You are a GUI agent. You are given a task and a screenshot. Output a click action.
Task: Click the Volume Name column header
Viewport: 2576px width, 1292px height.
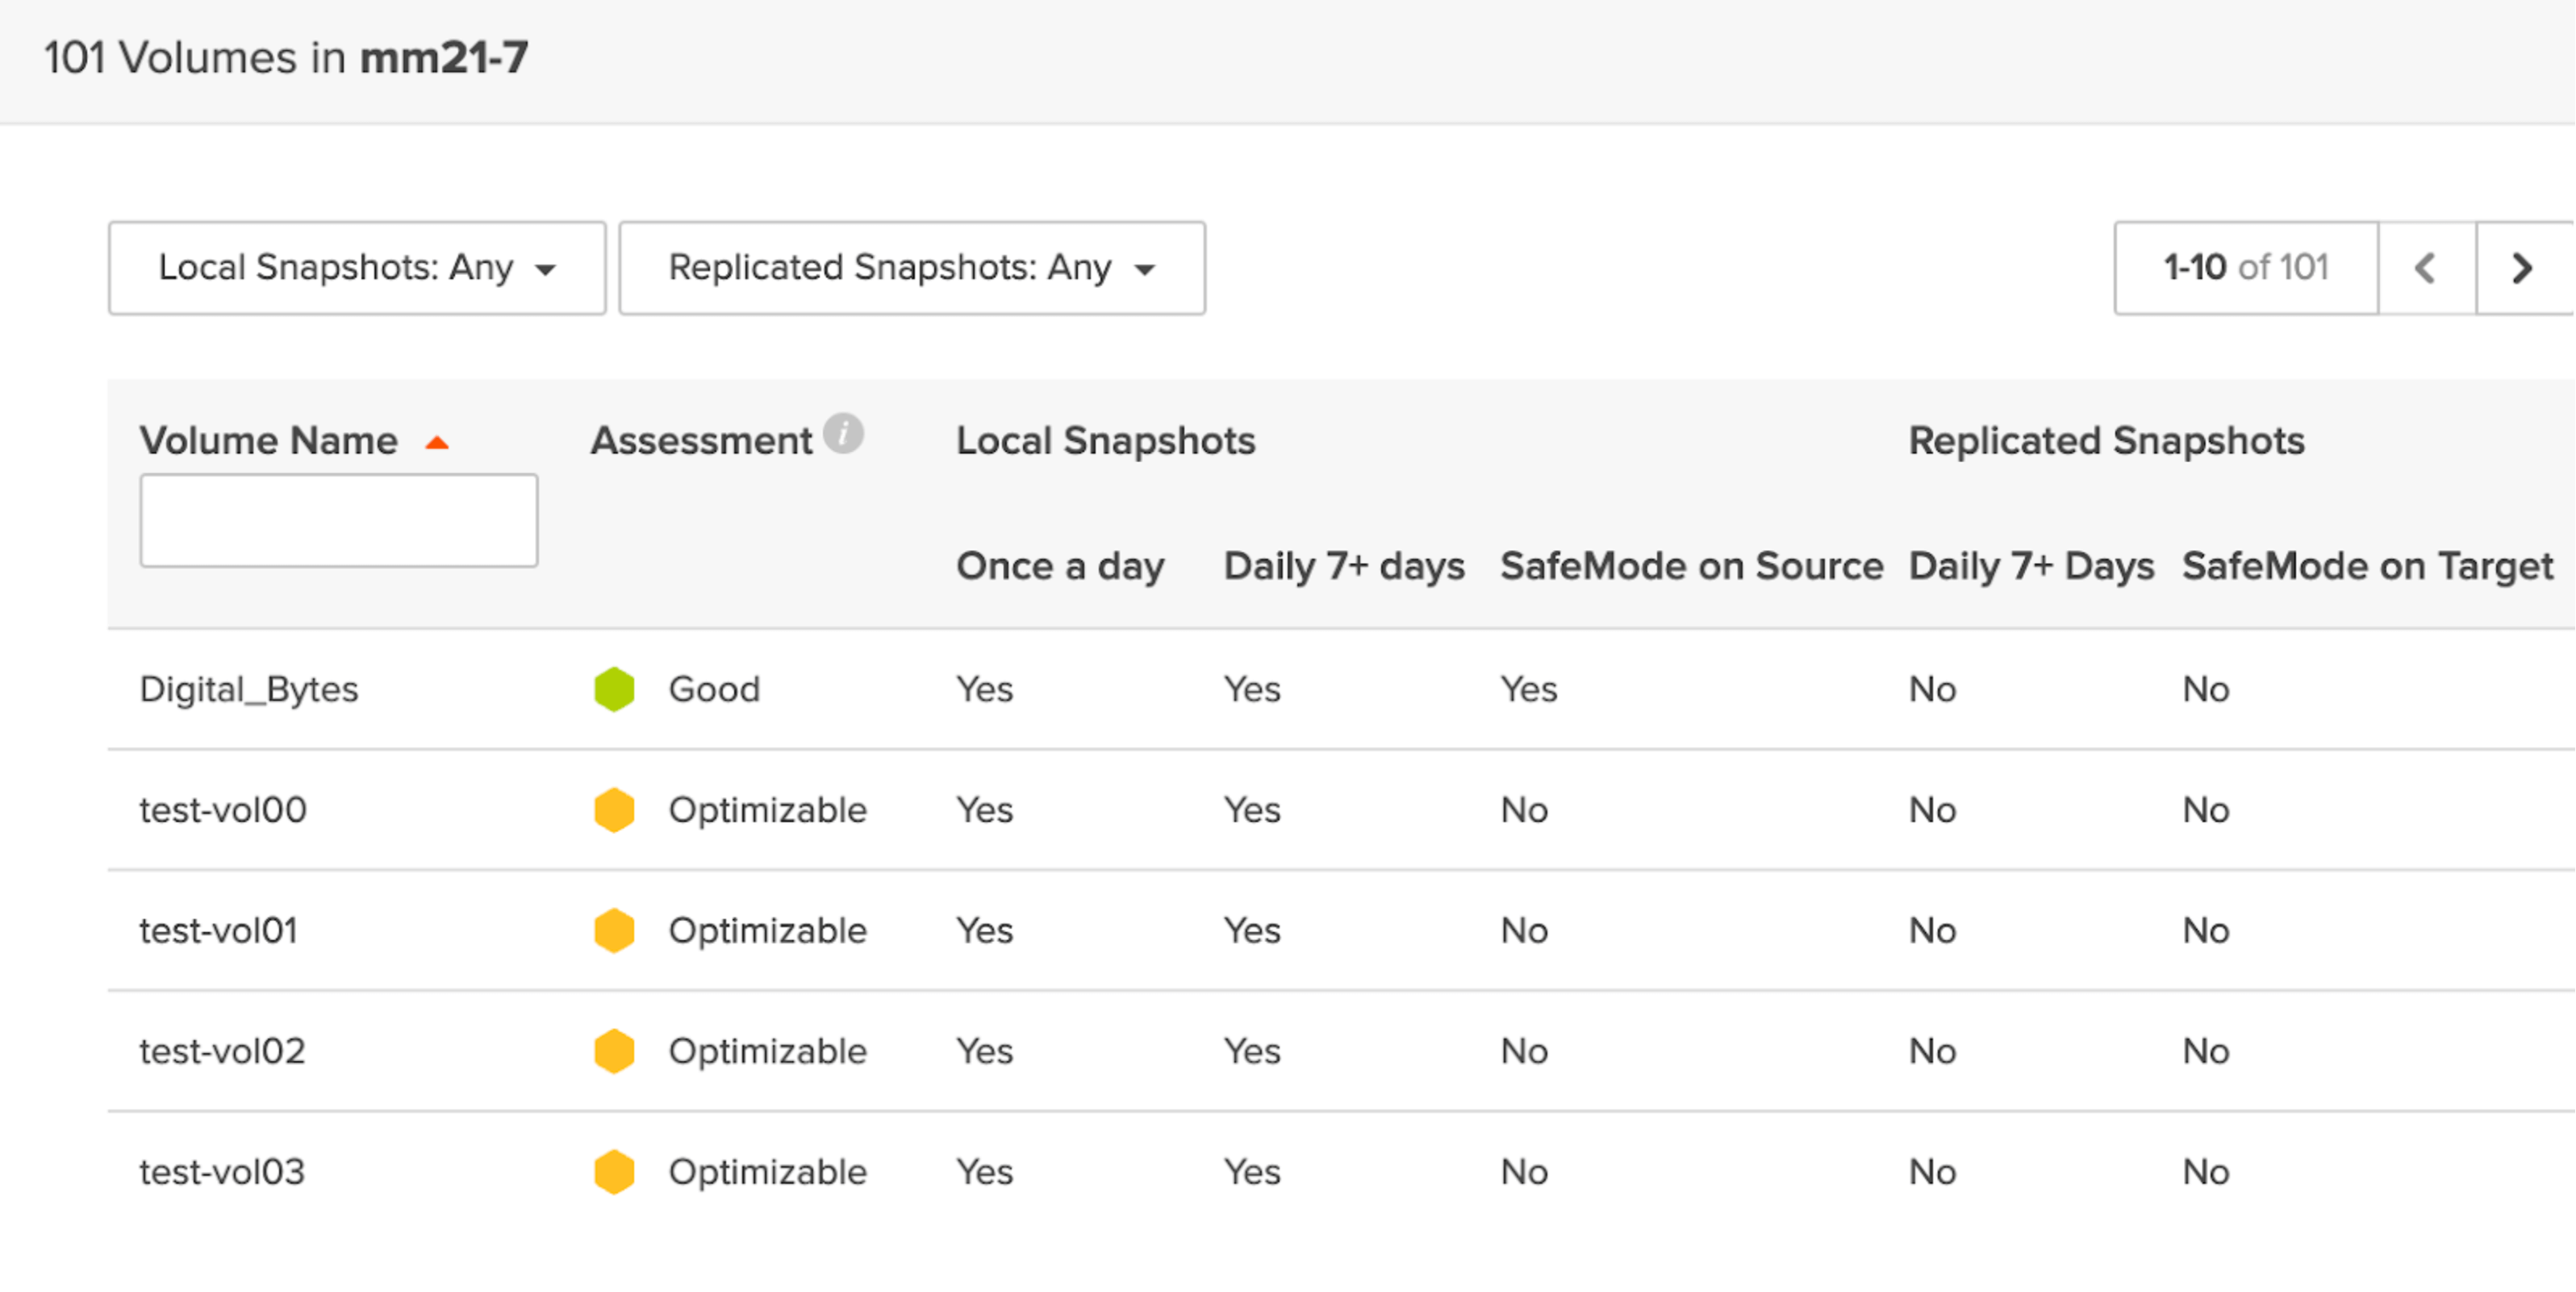click(269, 441)
